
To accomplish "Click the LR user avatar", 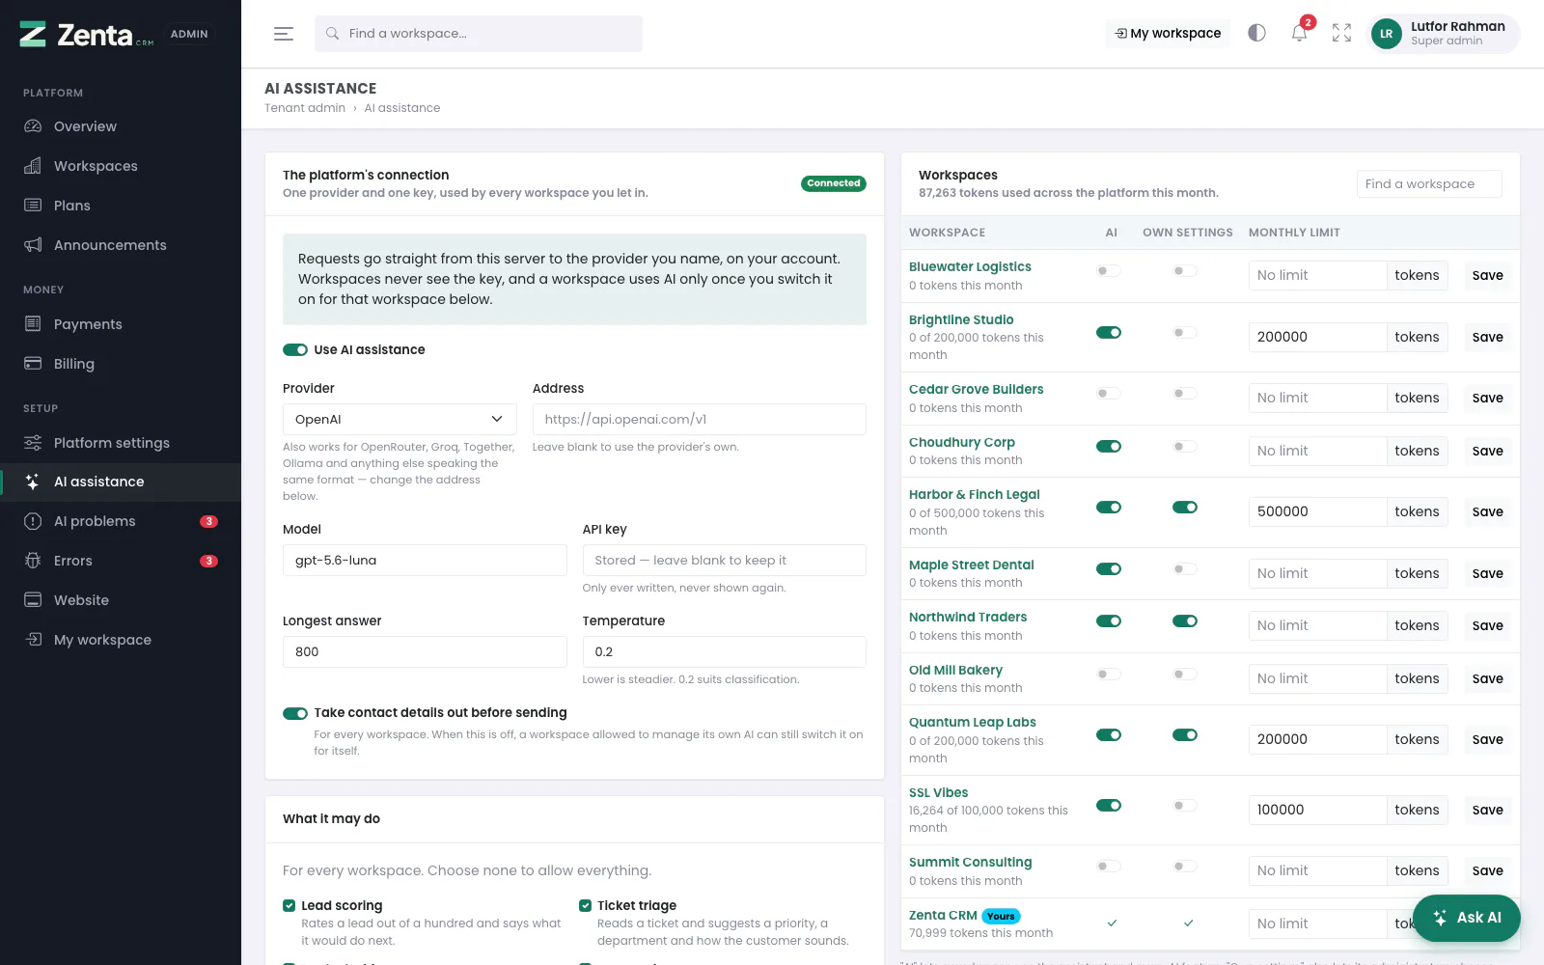I will 1386,34.
